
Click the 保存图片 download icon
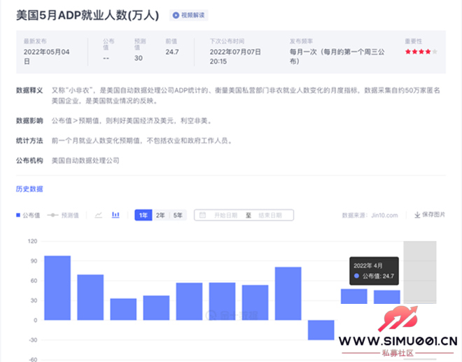(418, 215)
